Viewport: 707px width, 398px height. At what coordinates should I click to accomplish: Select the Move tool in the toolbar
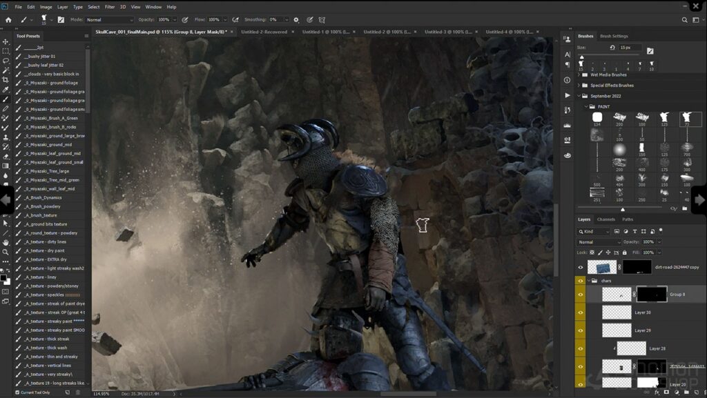(x=6, y=41)
